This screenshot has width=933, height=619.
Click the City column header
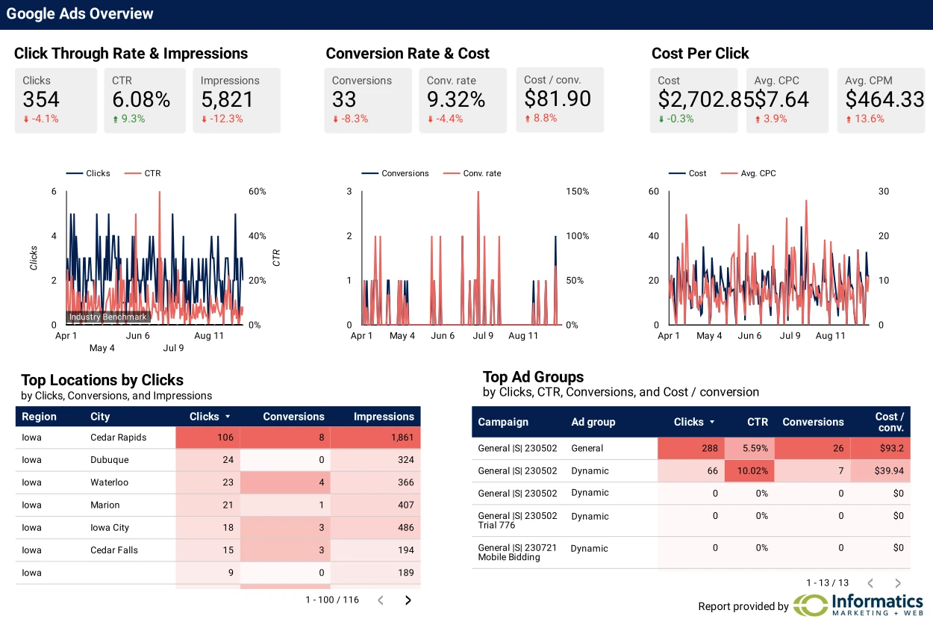(x=100, y=417)
